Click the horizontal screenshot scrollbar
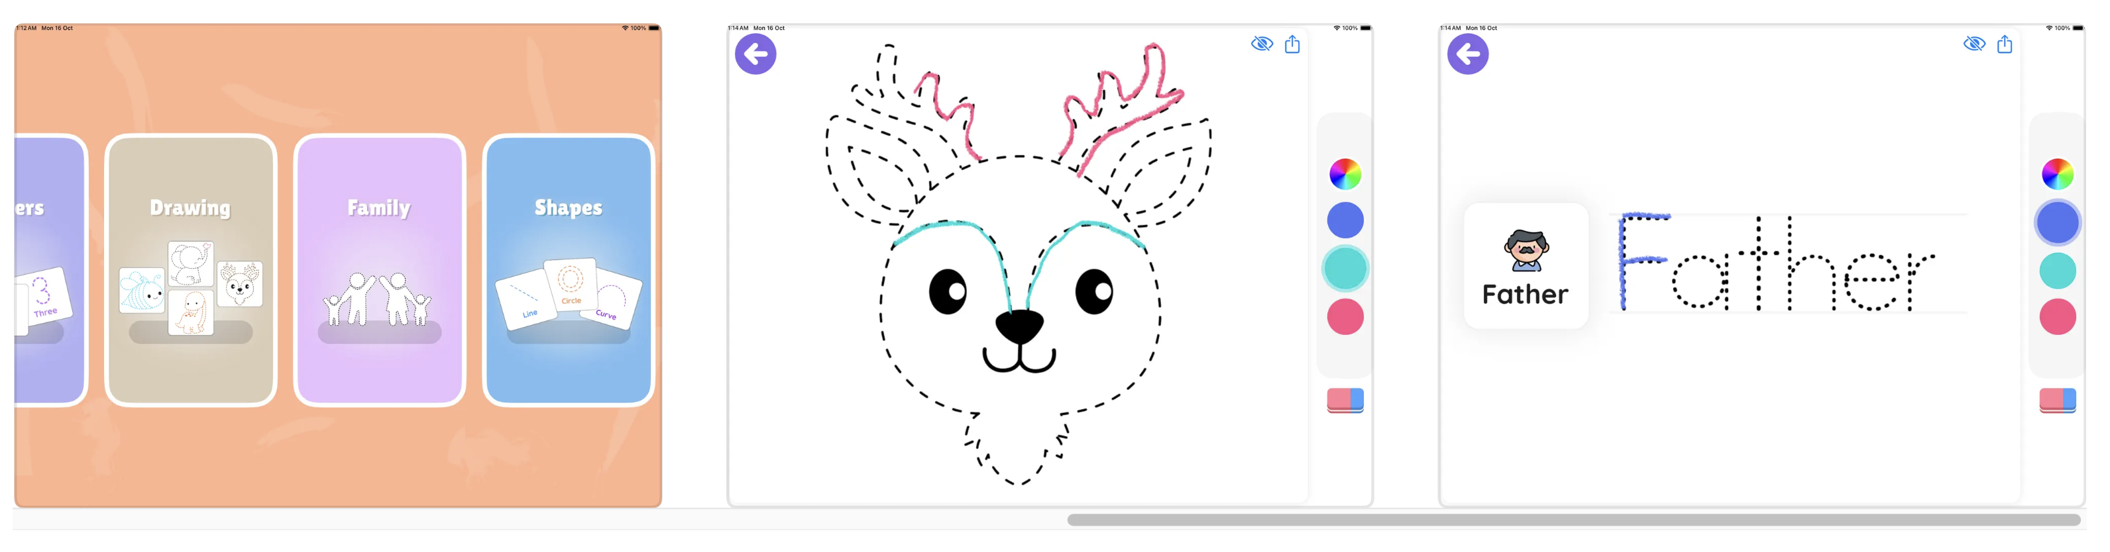Screen dimensions: 2110x552 tap(1573, 520)
